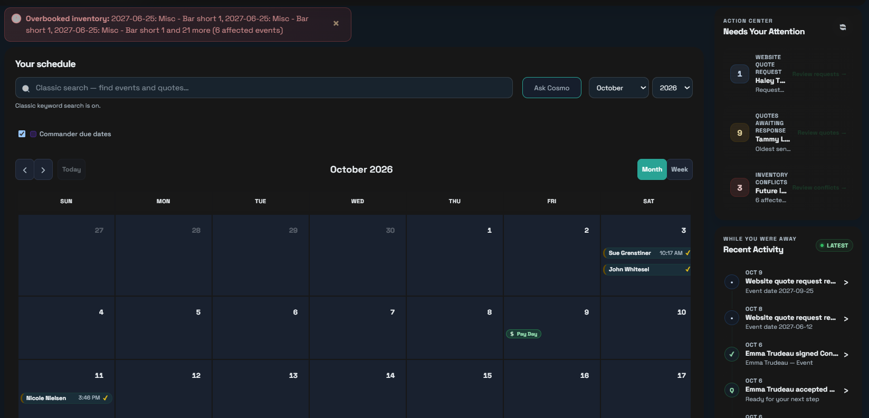Click the purple Commander due dates swatch

point(33,134)
